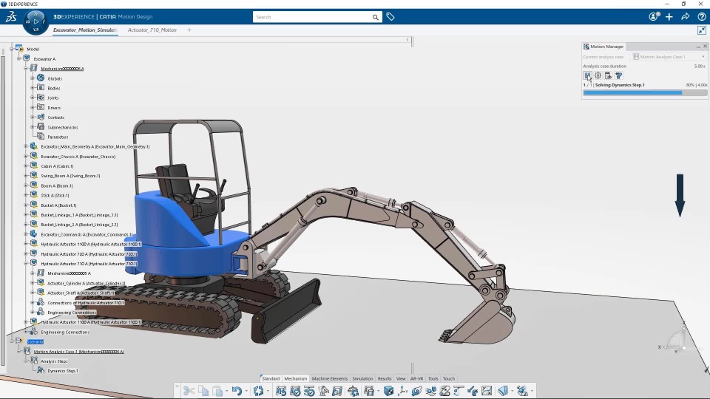
Task: Open the AR-VR toolbar tab
Action: point(416,378)
